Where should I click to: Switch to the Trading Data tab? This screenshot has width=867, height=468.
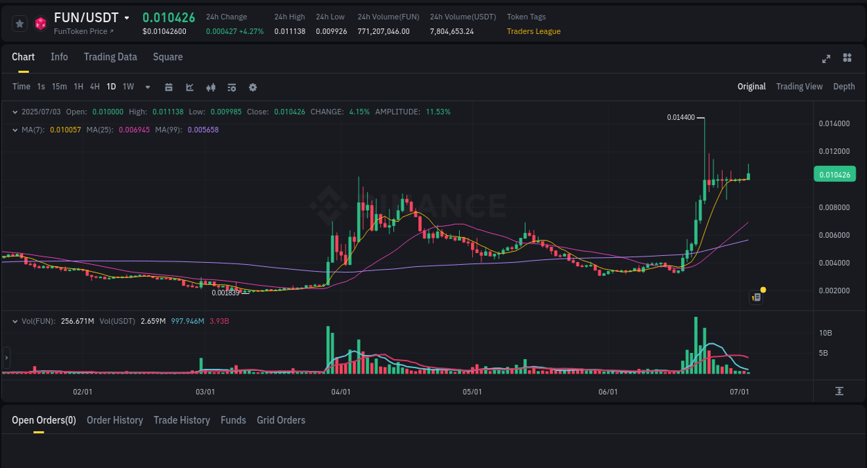pos(110,57)
